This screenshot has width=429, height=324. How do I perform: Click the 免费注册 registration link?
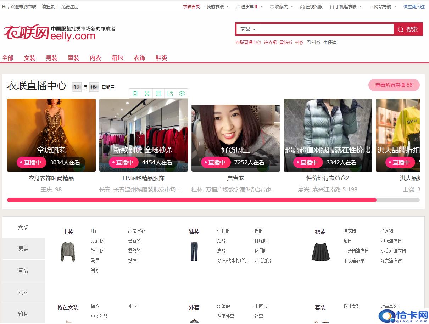pos(70,6)
